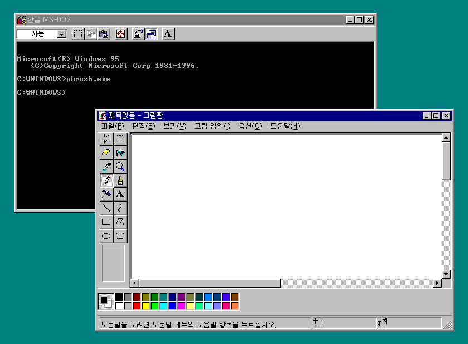
Task: Select the straight Line tool
Action: (106, 208)
